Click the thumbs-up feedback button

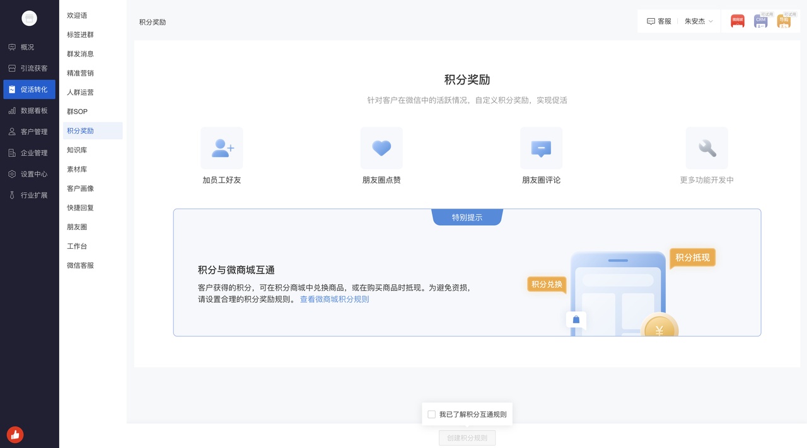(15, 434)
